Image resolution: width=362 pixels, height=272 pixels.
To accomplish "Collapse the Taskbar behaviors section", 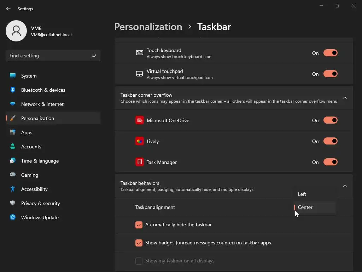I will click(345, 186).
